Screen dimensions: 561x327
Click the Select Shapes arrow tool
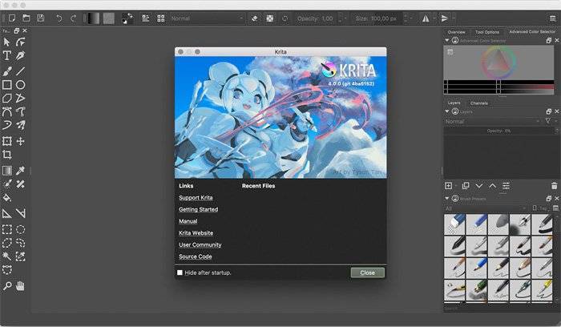coord(6,42)
